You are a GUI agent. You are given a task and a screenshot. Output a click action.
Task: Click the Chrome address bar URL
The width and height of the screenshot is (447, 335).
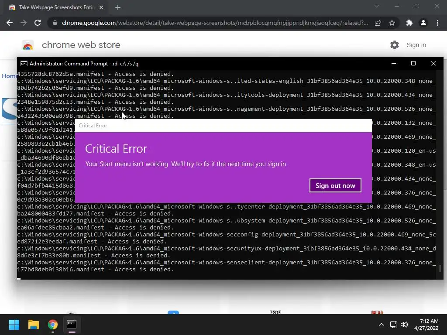click(x=215, y=23)
